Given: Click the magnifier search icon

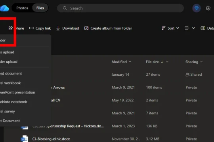Looking at the screenshot, I should pos(65,8).
